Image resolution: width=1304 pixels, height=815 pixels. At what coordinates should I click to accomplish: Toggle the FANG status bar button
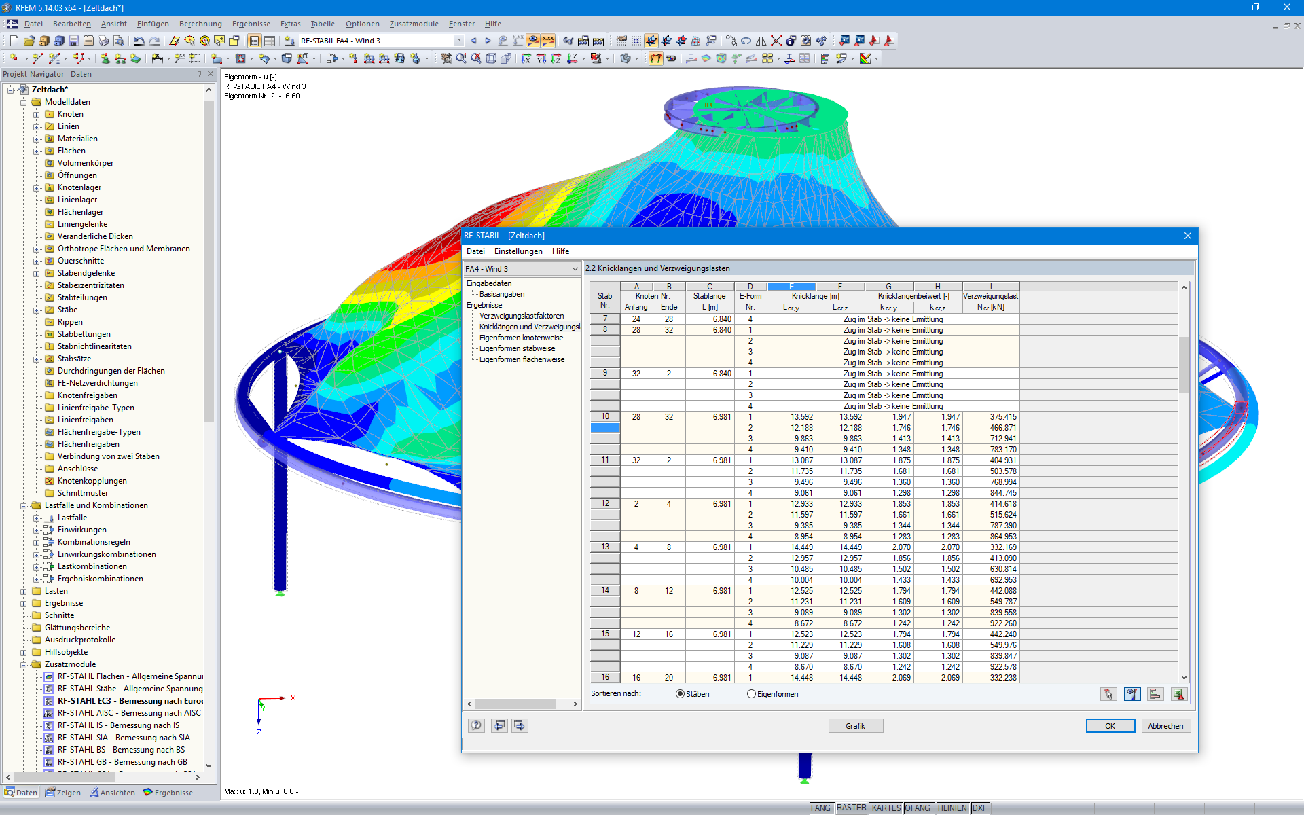[820, 808]
